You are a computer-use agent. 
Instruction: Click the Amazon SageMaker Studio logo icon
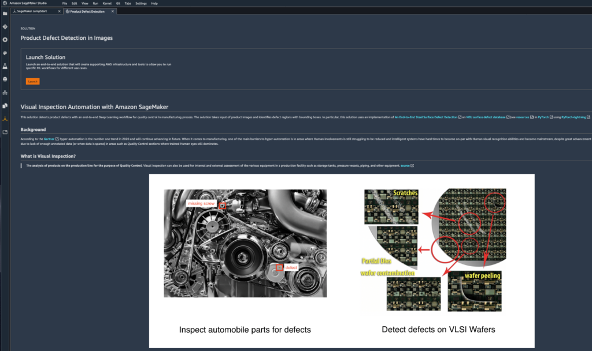(x=5, y=3)
